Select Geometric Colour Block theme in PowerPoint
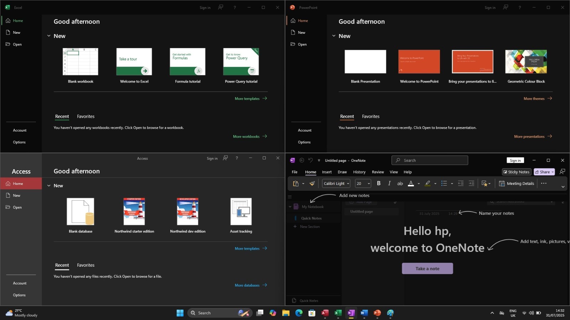The height and width of the screenshot is (320, 570). 526,66
